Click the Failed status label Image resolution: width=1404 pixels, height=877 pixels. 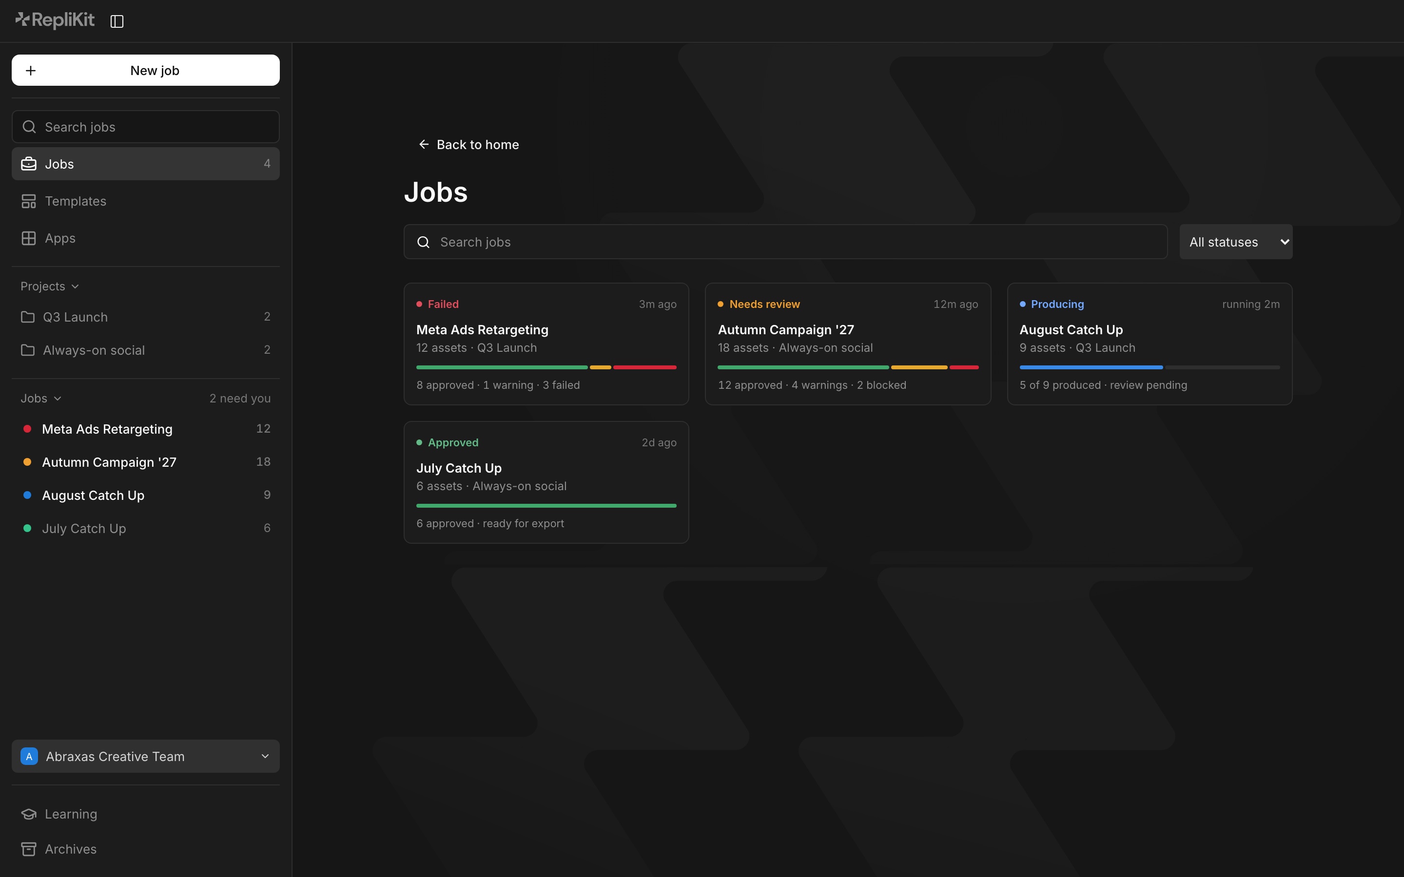(443, 304)
